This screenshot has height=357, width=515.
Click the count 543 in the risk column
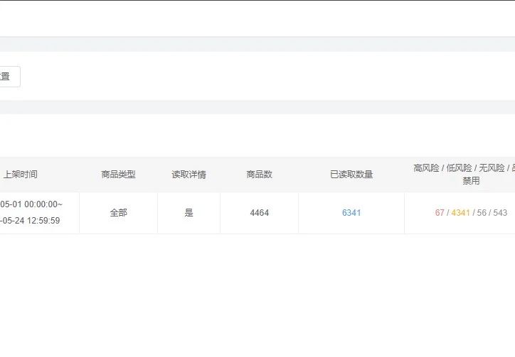(x=500, y=213)
